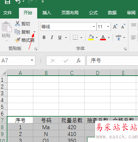The height and width of the screenshot is (142, 138).
Task: Click the 批量总数 header cell
Action: coord(72,120)
